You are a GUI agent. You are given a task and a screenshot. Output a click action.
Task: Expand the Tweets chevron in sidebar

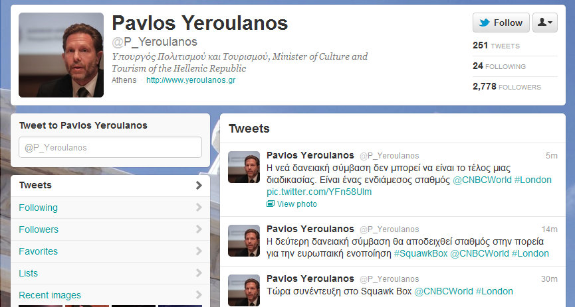tap(199, 185)
